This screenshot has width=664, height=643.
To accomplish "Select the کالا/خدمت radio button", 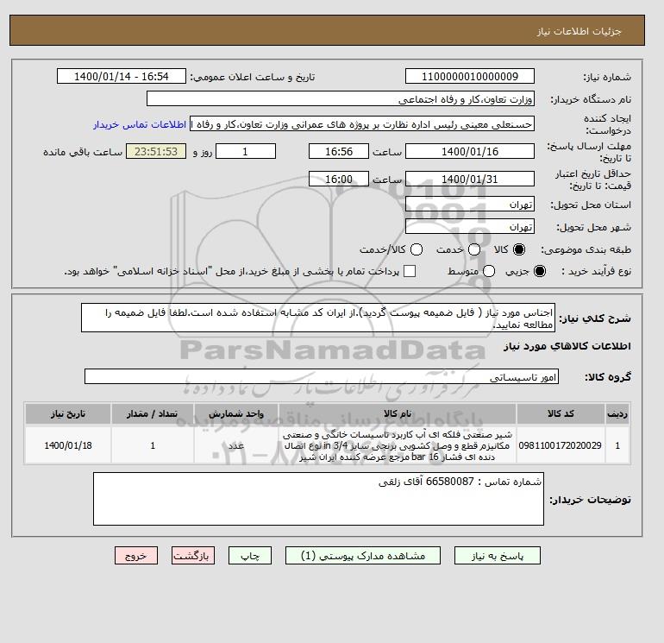I will coord(417,249).
